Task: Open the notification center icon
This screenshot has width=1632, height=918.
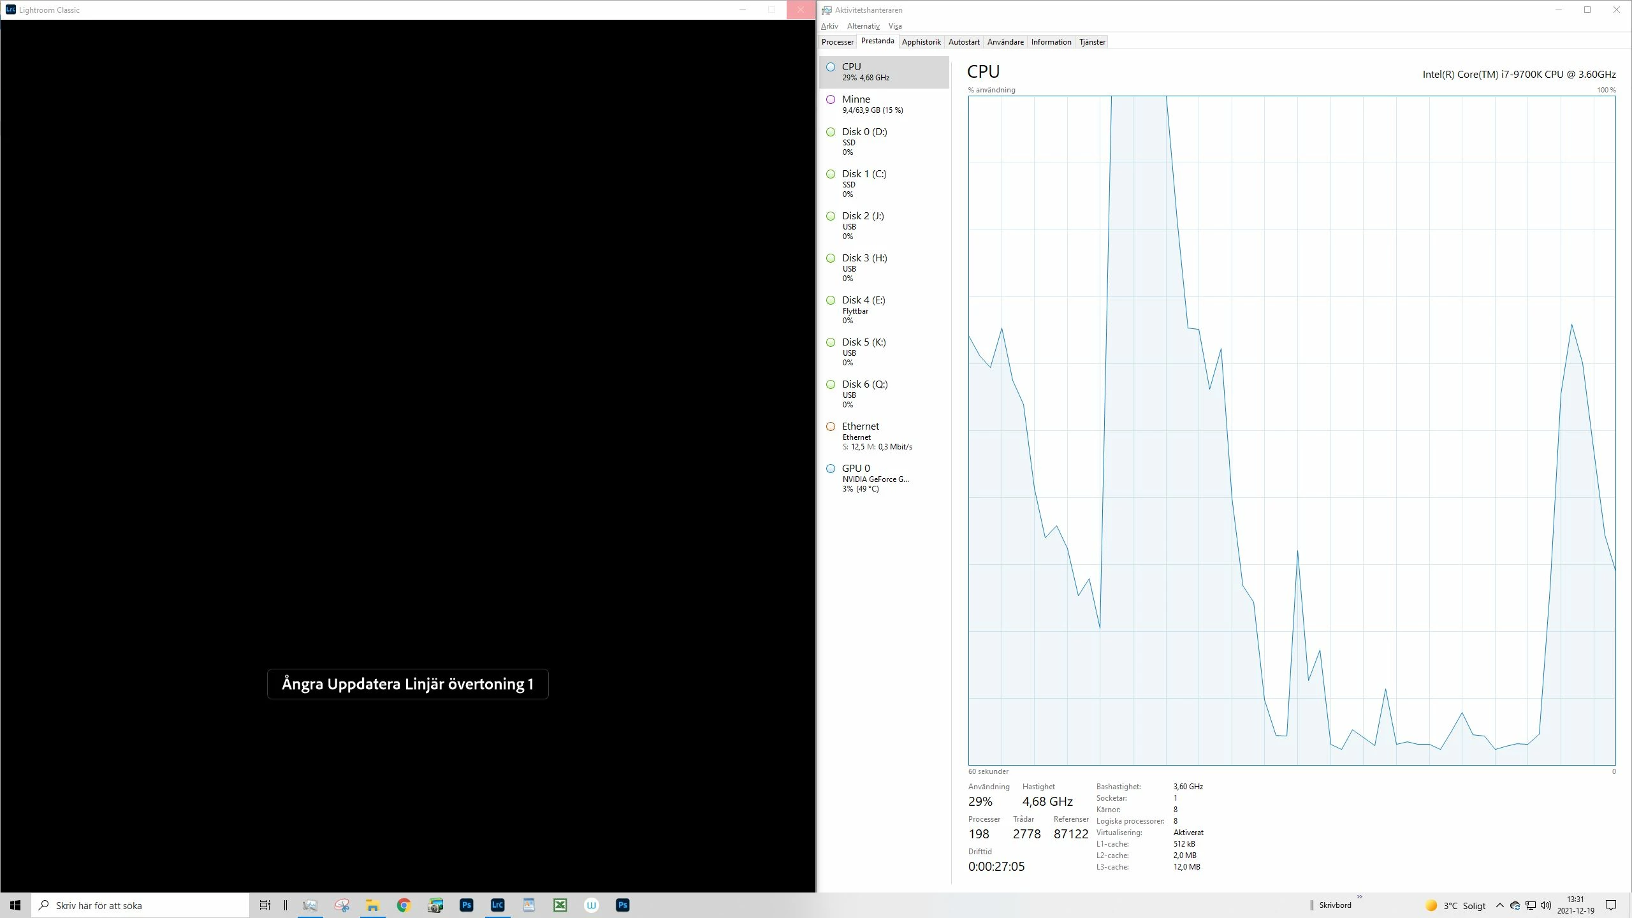Action: (x=1611, y=905)
